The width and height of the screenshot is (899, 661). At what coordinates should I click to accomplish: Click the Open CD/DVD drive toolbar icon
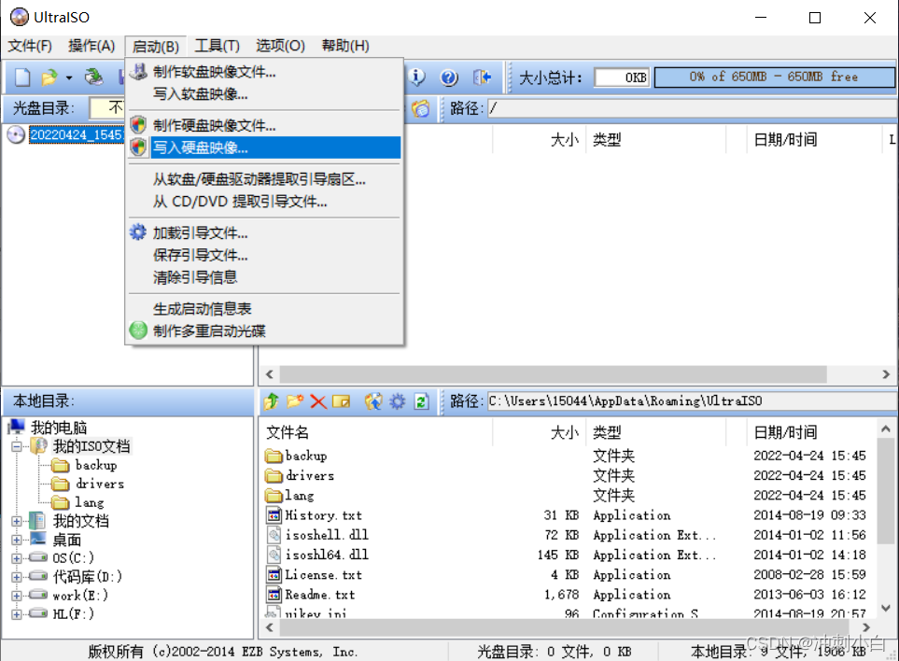(x=93, y=77)
